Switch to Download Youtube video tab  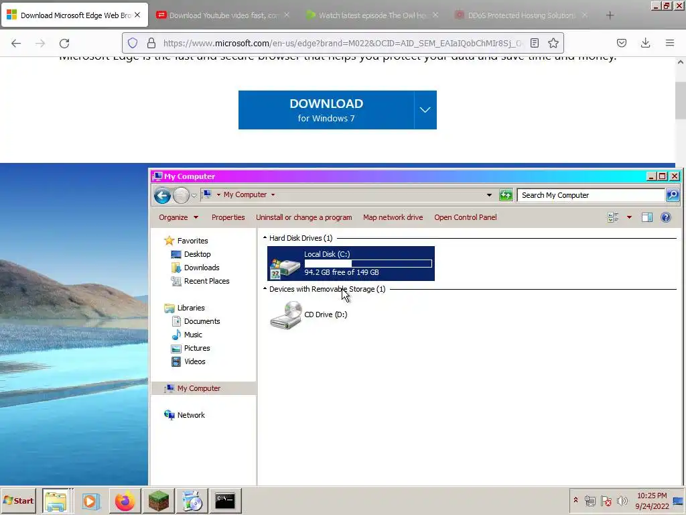click(223, 15)
